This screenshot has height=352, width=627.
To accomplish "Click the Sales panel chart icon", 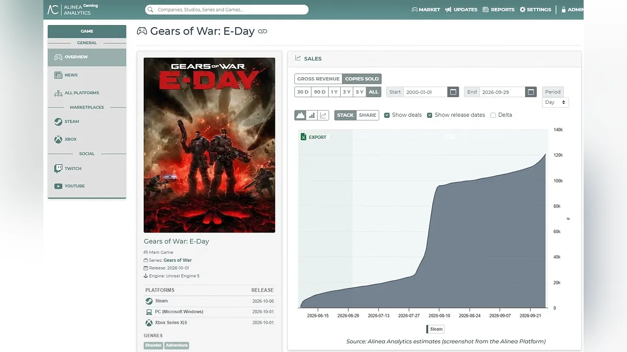I will point(298,58).
